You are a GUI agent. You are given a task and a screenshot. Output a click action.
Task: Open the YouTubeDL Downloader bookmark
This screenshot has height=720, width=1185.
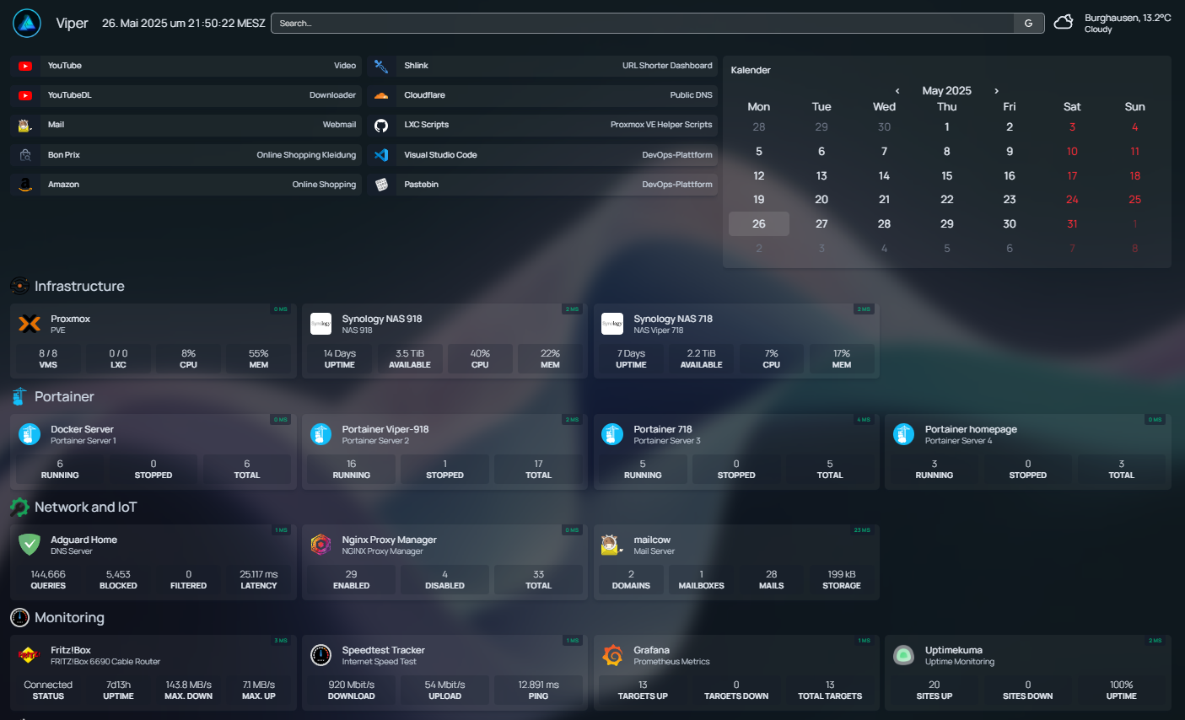click(186, 95)
